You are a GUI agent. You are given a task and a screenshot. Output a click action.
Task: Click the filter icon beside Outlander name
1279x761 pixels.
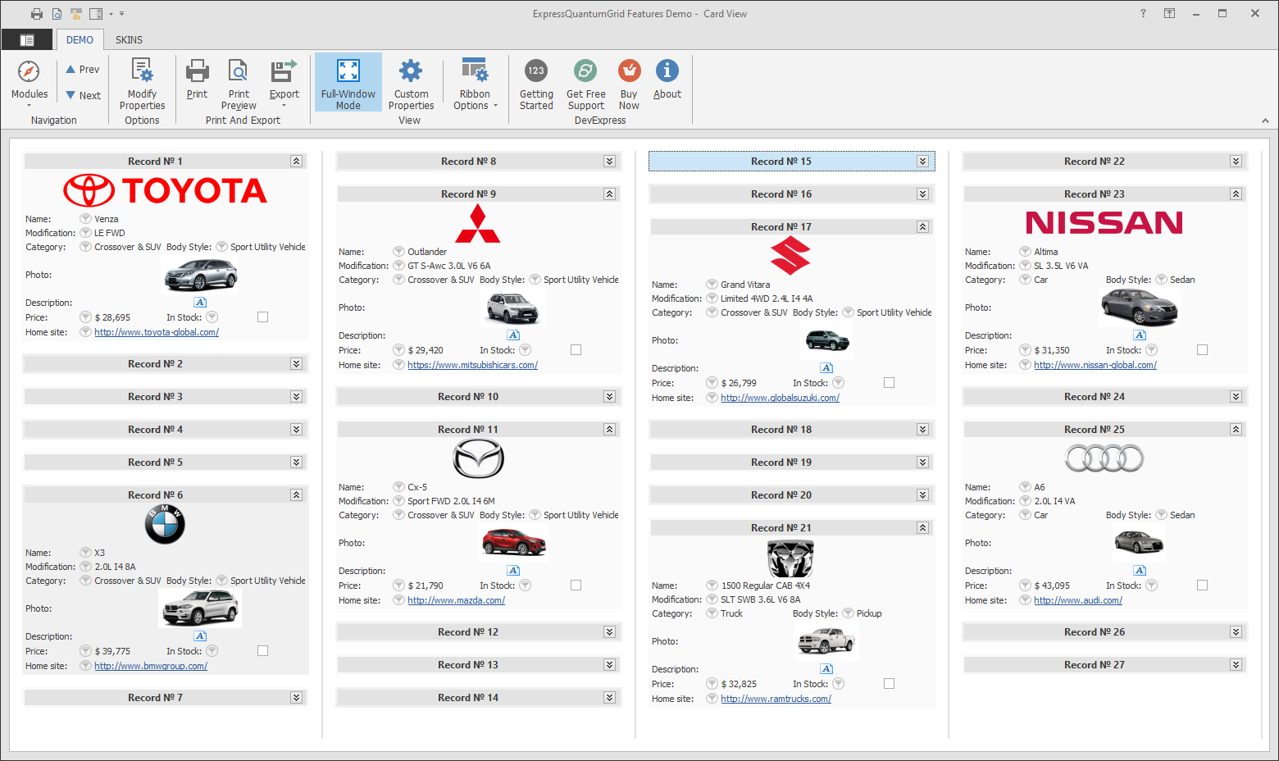click(398, 252)
